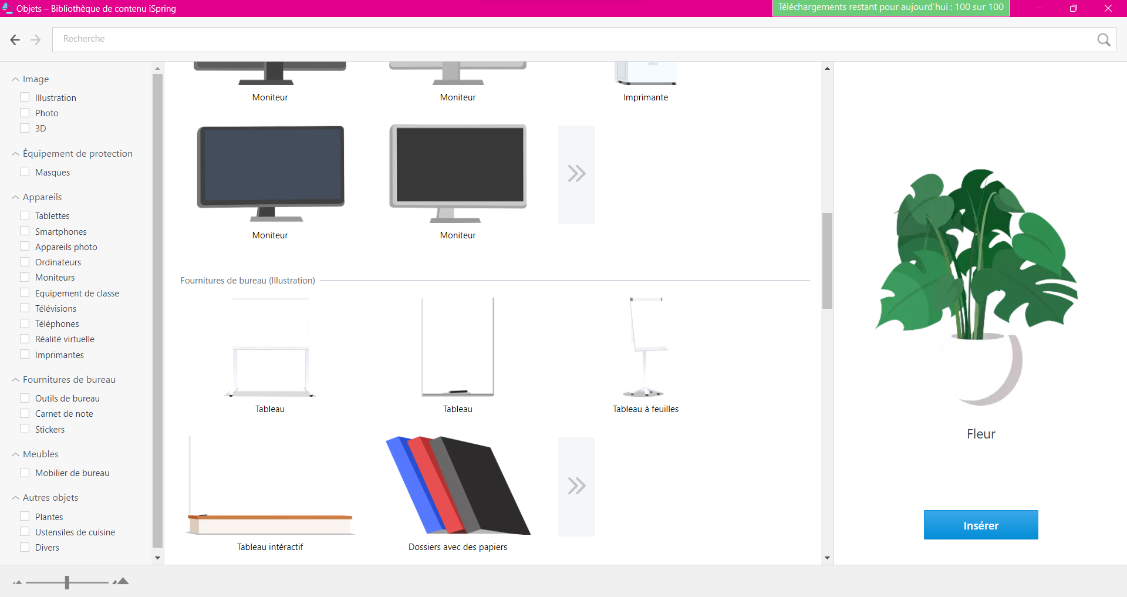Collapse the Appareils category
Viewport: 1127px width, 597px height.
pos(16,198)
